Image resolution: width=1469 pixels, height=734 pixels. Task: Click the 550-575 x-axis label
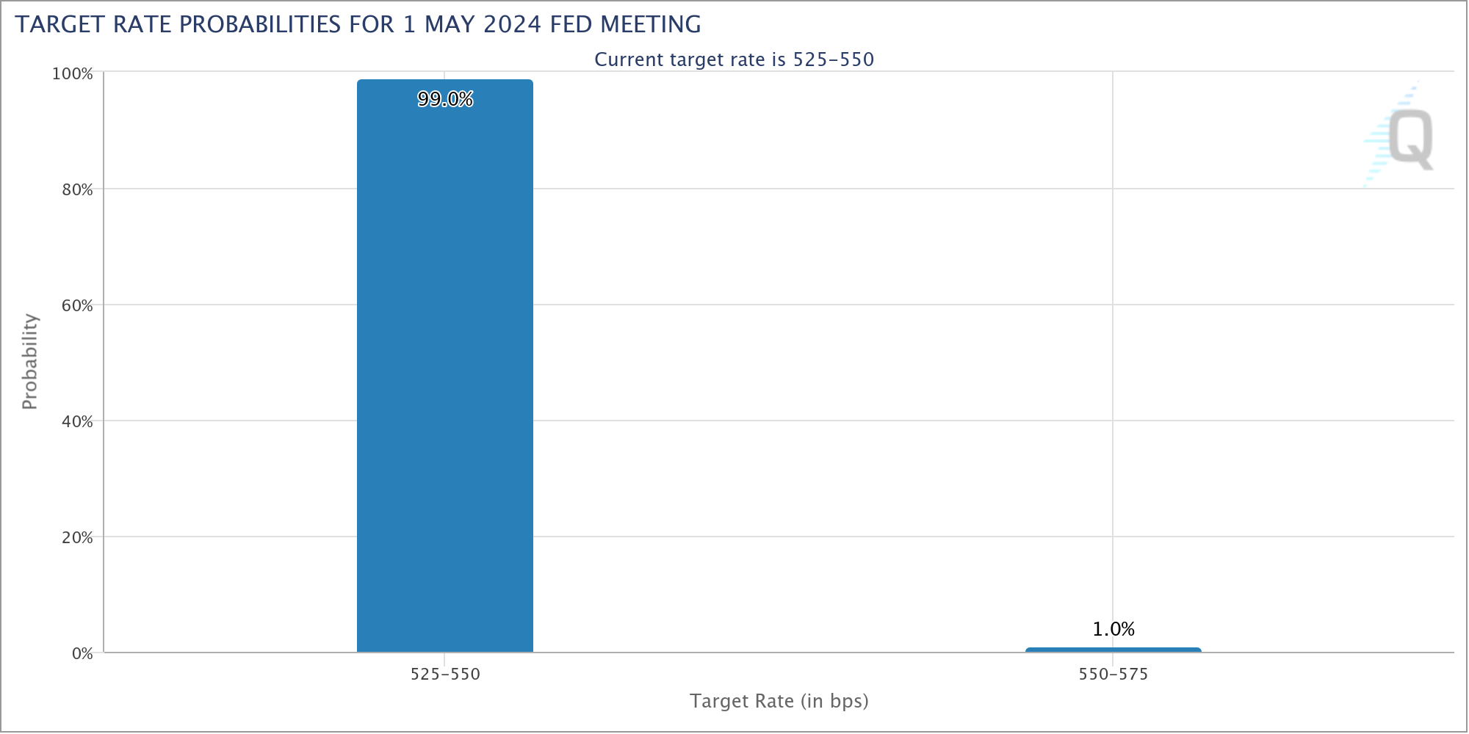click(x=1114, y=674)
